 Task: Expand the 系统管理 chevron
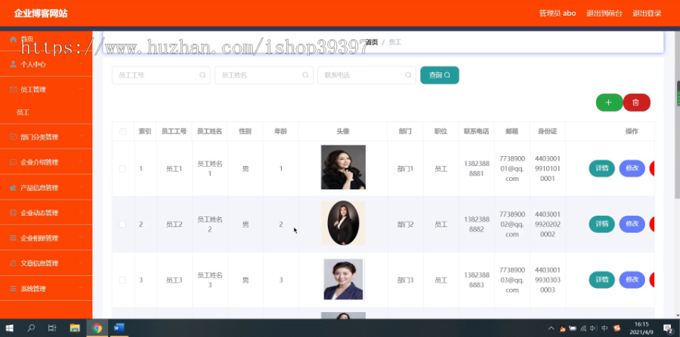[x=81, y=288]
